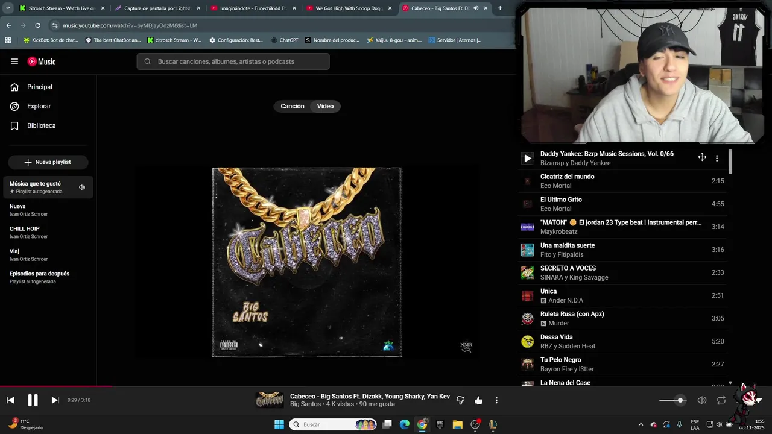Open the Nueva playlist

(48, 210)
